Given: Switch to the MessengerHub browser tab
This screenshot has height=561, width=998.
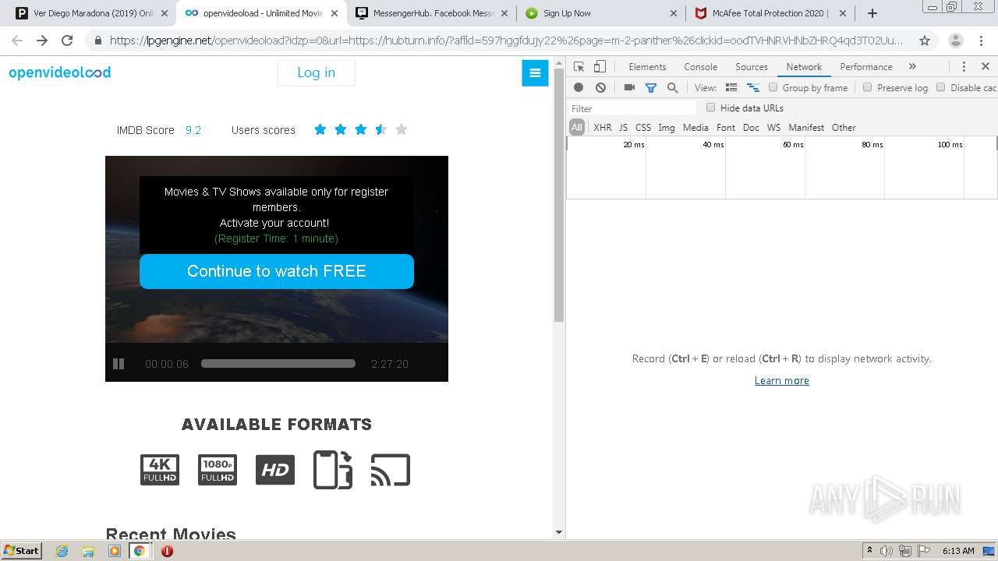Looking at the screenshot, I should coord(434,13).
